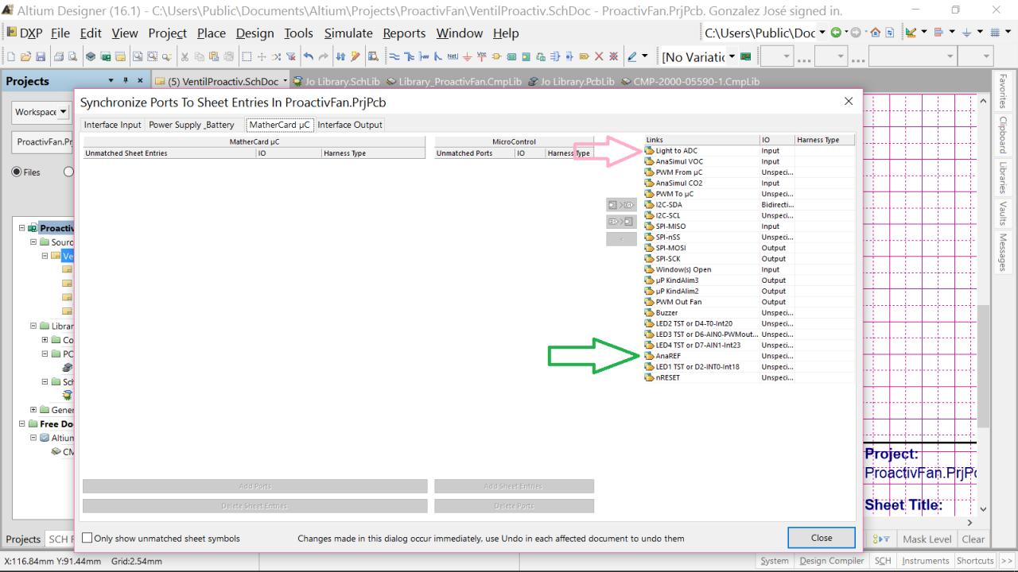Click the cut scissors icon

pyautogui.click(x=184, y=57)
